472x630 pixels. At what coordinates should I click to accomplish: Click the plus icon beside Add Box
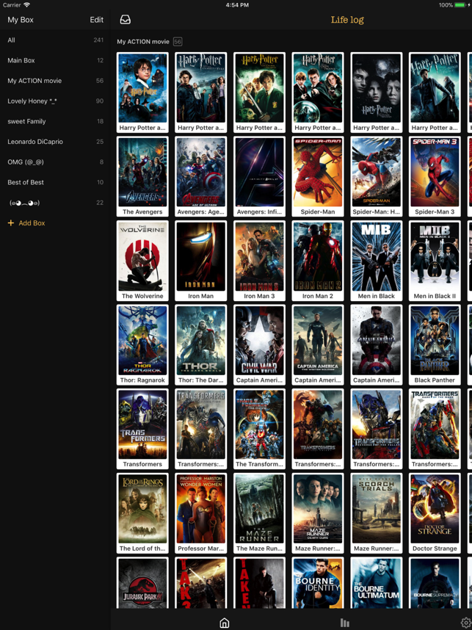pos(11,223)
